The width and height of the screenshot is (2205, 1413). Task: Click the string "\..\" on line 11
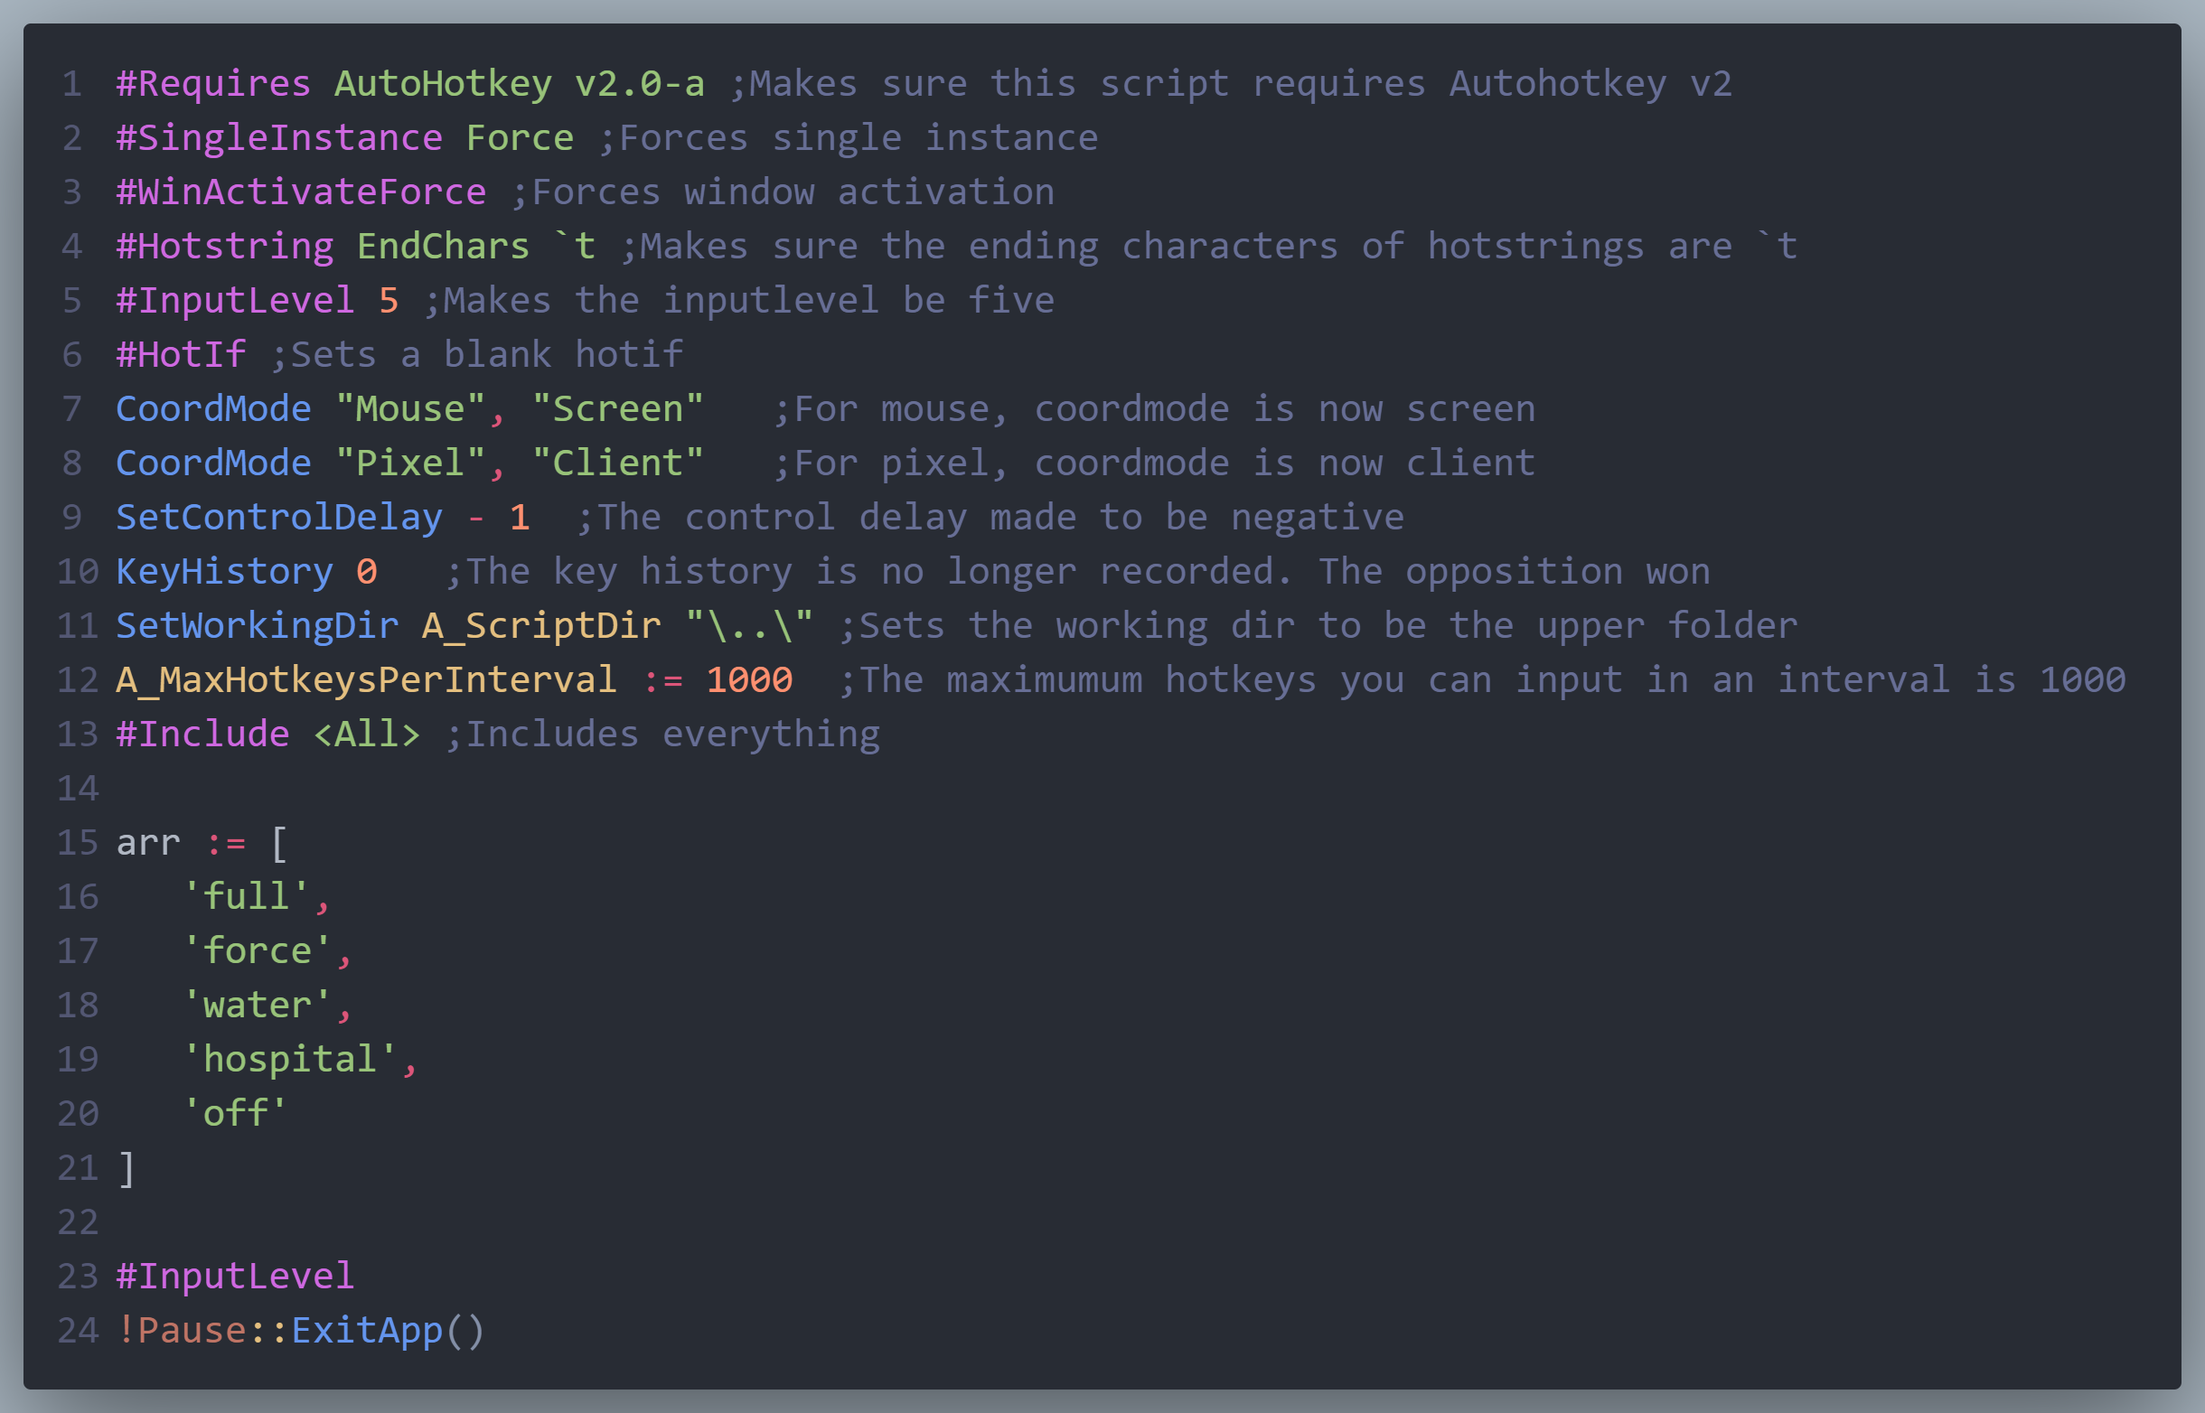click(x=750, y=626)
